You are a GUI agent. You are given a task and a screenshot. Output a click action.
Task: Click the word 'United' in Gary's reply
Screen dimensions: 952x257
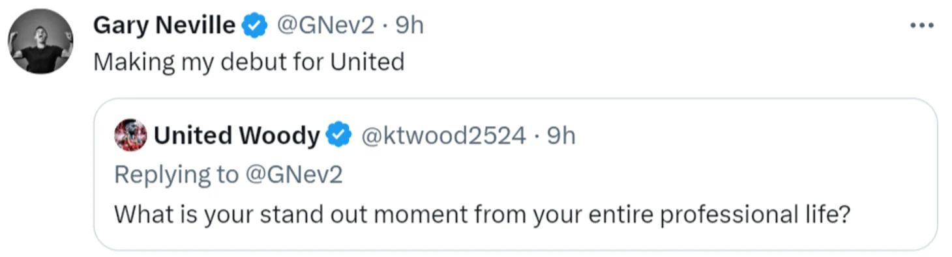pyautogui.click(x=367, y=62)
